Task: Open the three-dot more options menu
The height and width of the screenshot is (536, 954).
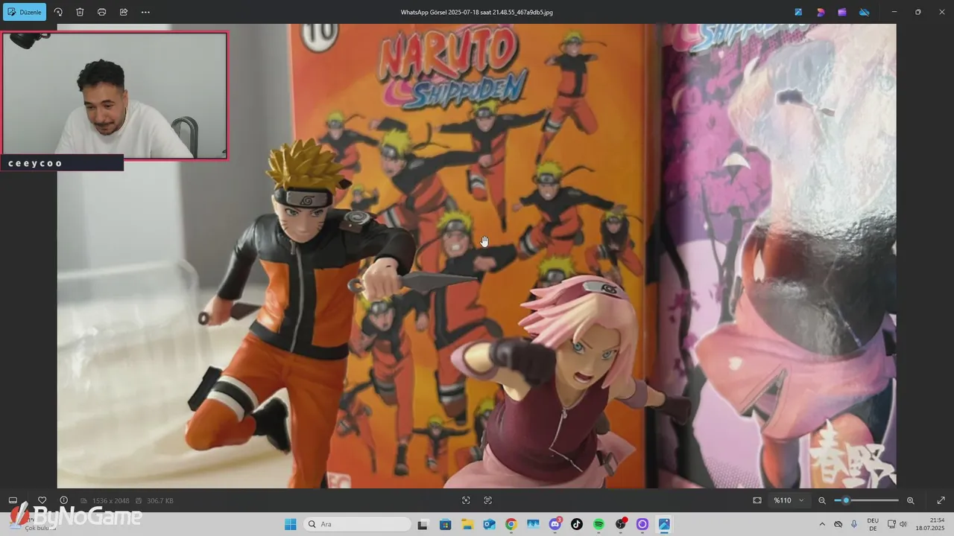Action: tap(145, 12)
